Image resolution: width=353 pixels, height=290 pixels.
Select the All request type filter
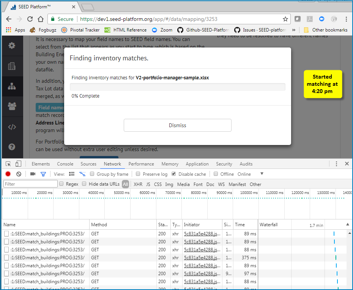click(x=125, y=184)
